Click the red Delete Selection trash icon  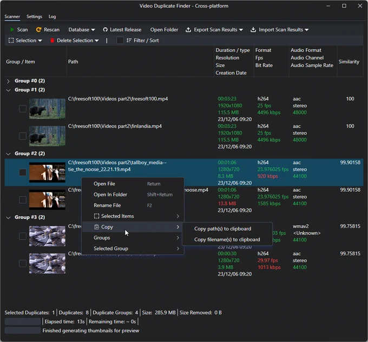tap(52, 41)
